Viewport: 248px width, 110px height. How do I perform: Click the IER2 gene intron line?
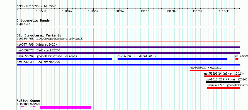(28, 107)
